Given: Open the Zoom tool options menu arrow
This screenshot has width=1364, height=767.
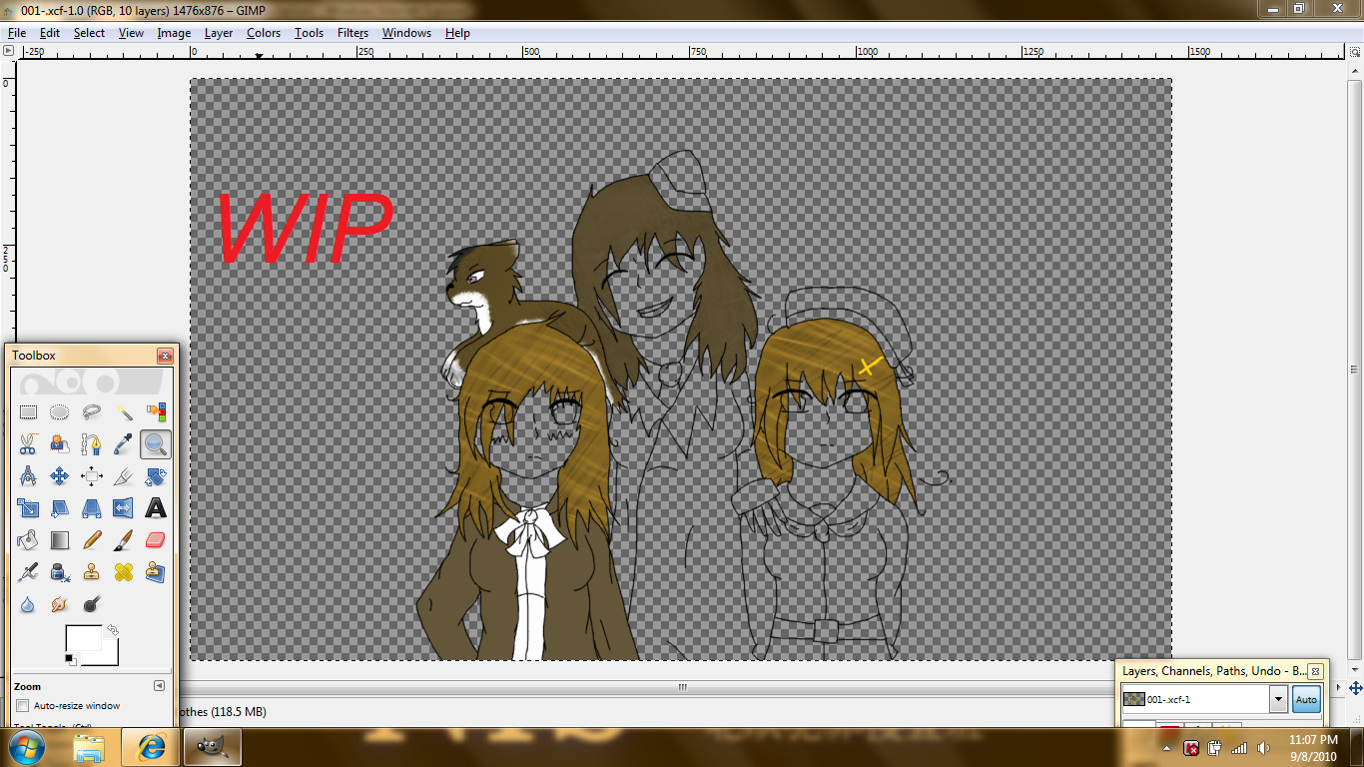Looking at the screenshot, I should point(159,686).
